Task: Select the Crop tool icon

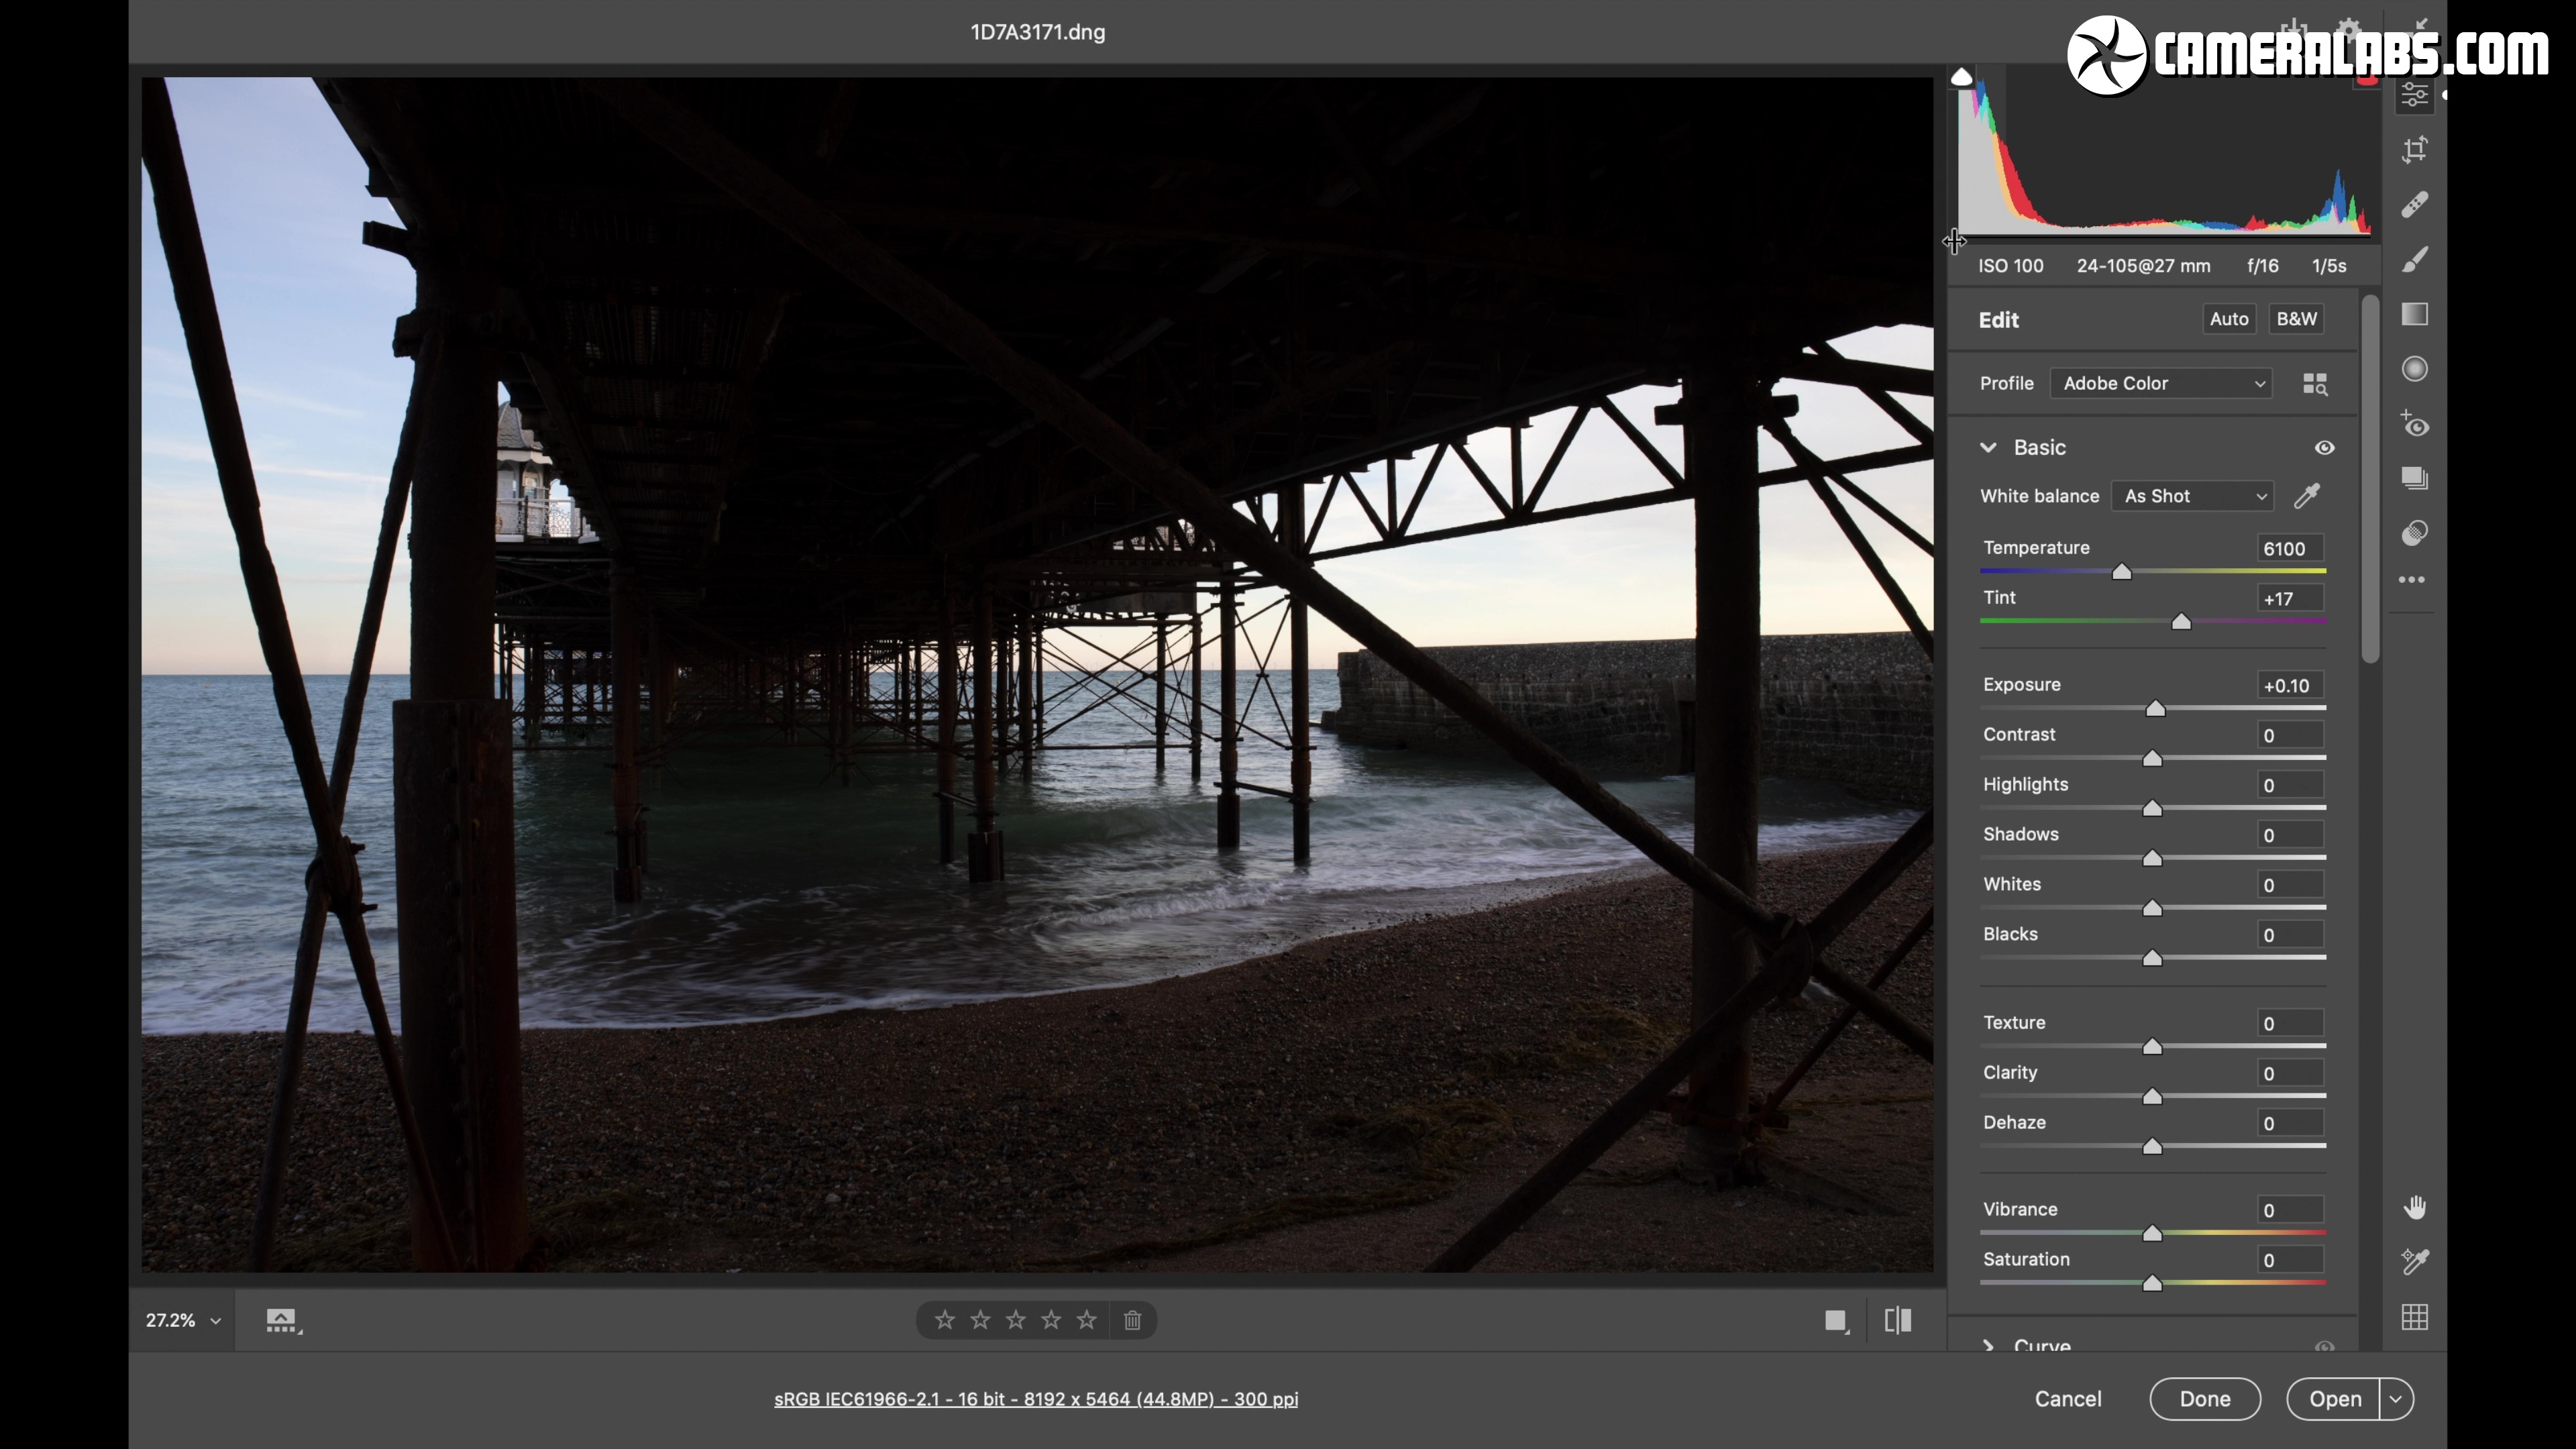Action: click(2414, 150)
